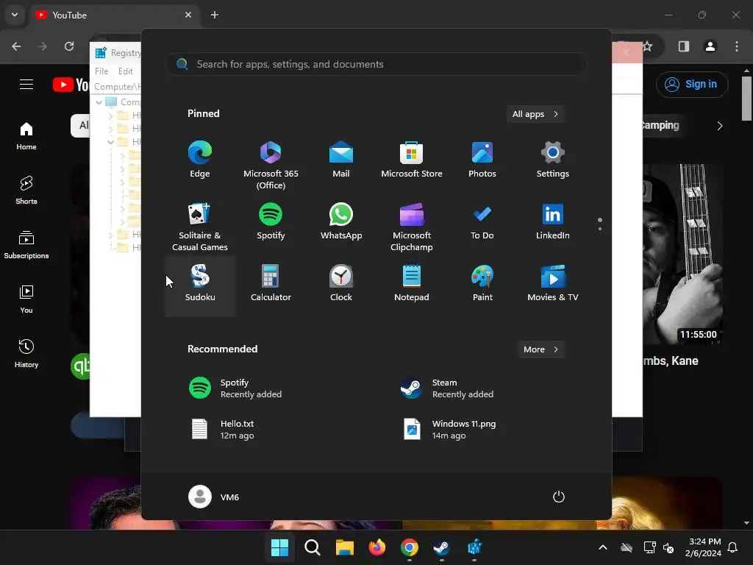The width and height of the screenshot is (753, 565).
Task: Switch to Steam on taskbar
Action: click(441, 547)
